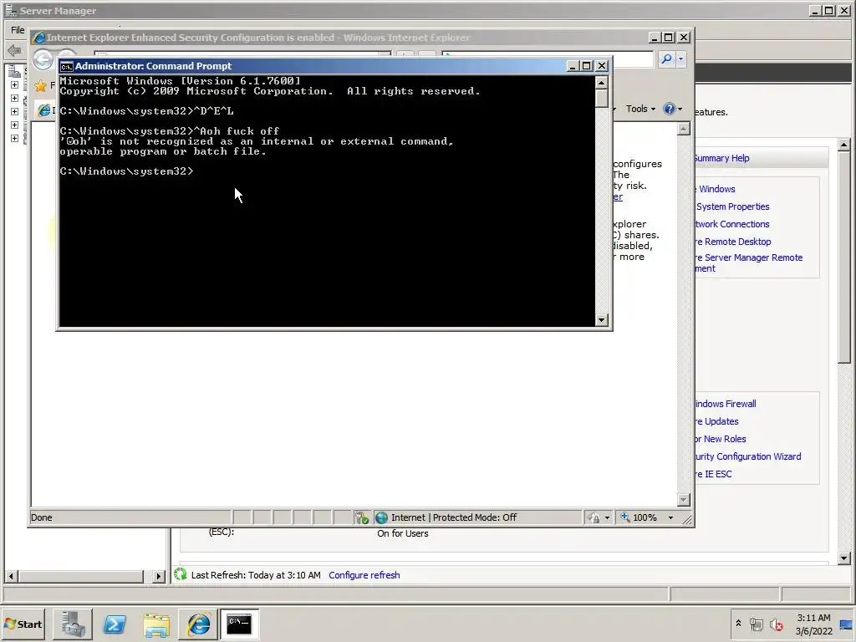The width and height of the screenshot is (856, 642).
Task: Click the Show Desktop icon in tray
Action: pos(847,624)
